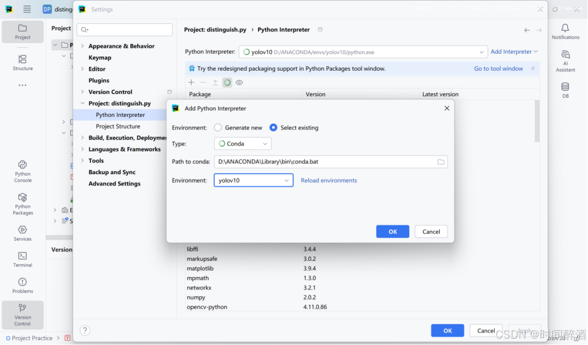The width and height of the screenshot is (588, 345).
Task: Open the Add Interpreter dropdown
Action: pyautogui.click(x=514, y=51)
